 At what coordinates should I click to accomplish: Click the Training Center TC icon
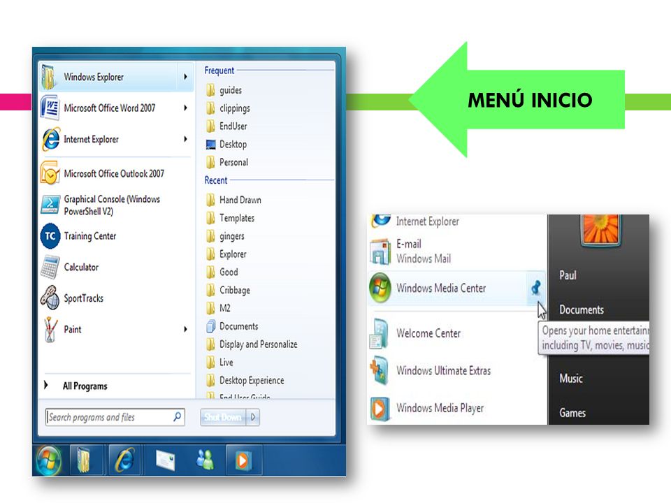coord(50,235)
